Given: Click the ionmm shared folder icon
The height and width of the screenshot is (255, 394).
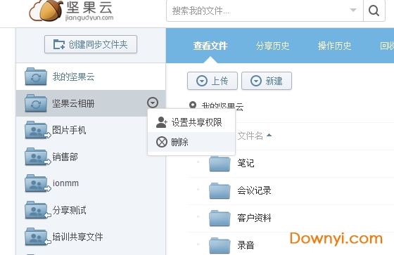Looking at the screenshot, I should tap(37, 183).
